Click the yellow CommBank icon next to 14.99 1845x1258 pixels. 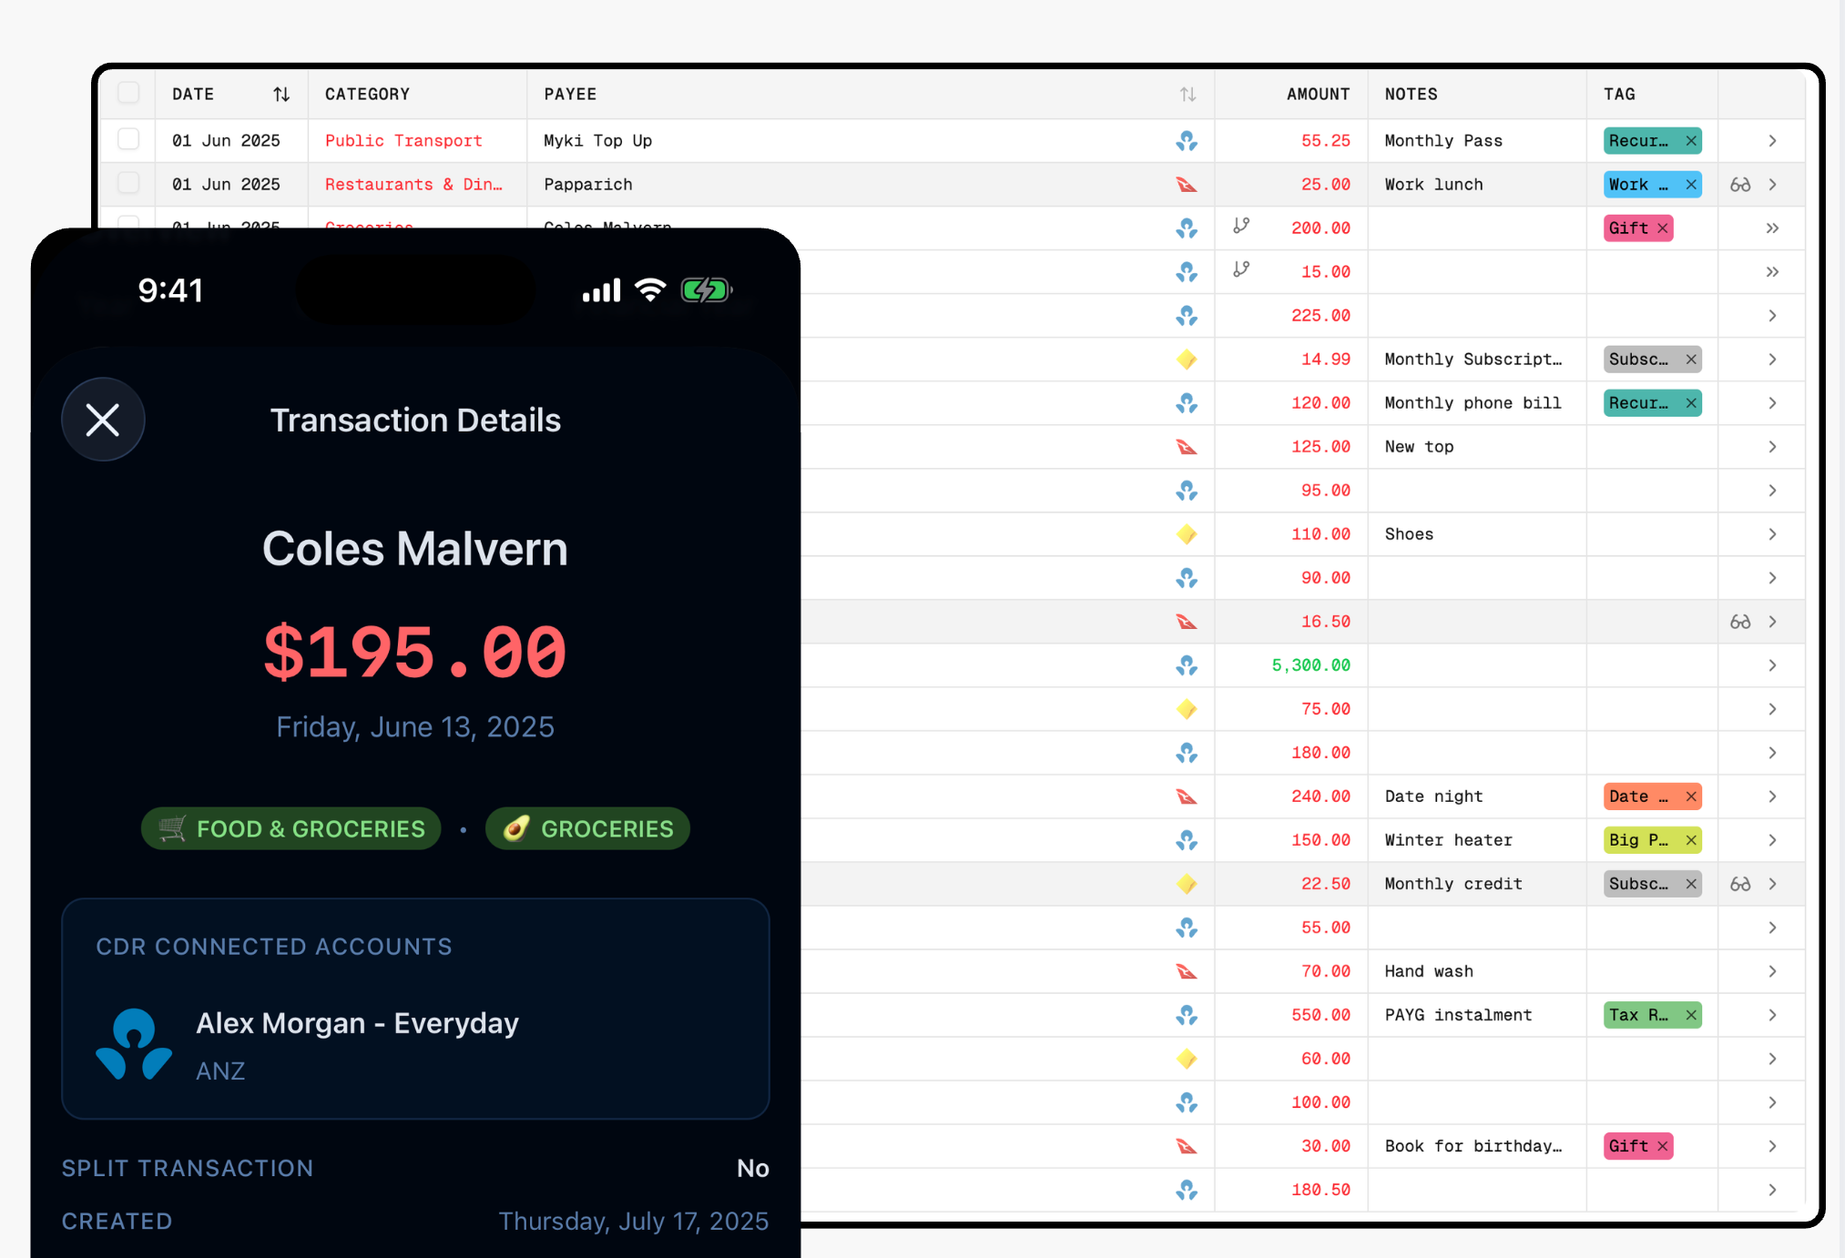click(x=1188, y=360)
